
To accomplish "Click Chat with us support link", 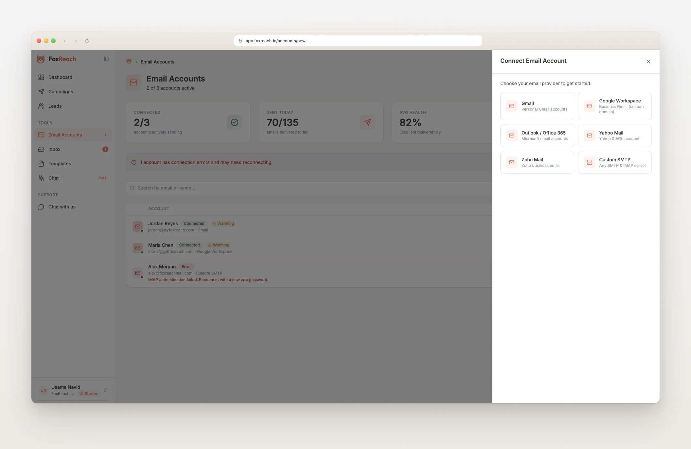I will [62, 207].
